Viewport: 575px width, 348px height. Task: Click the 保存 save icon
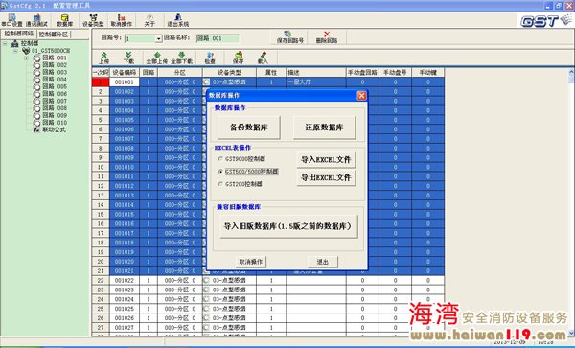coord(239,58)
